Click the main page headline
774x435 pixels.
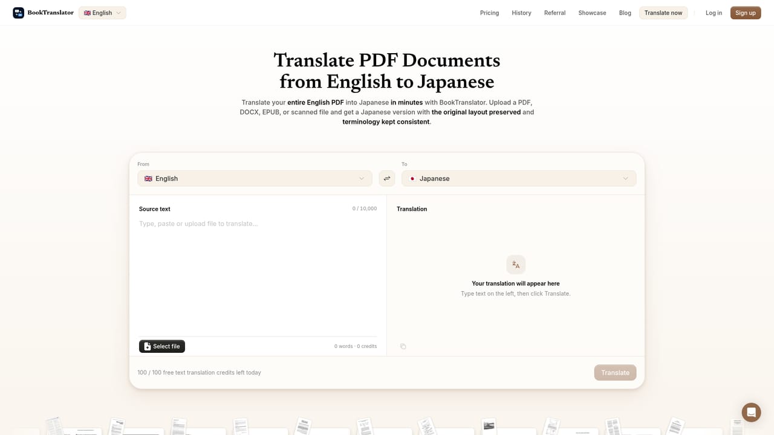pos(387,71)
